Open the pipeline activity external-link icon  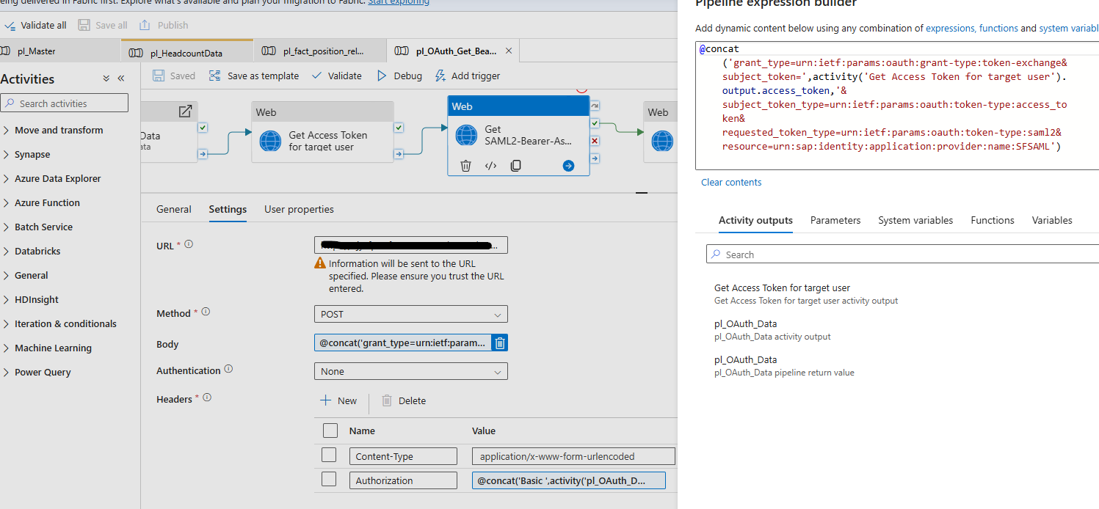(x=185, y=111)
